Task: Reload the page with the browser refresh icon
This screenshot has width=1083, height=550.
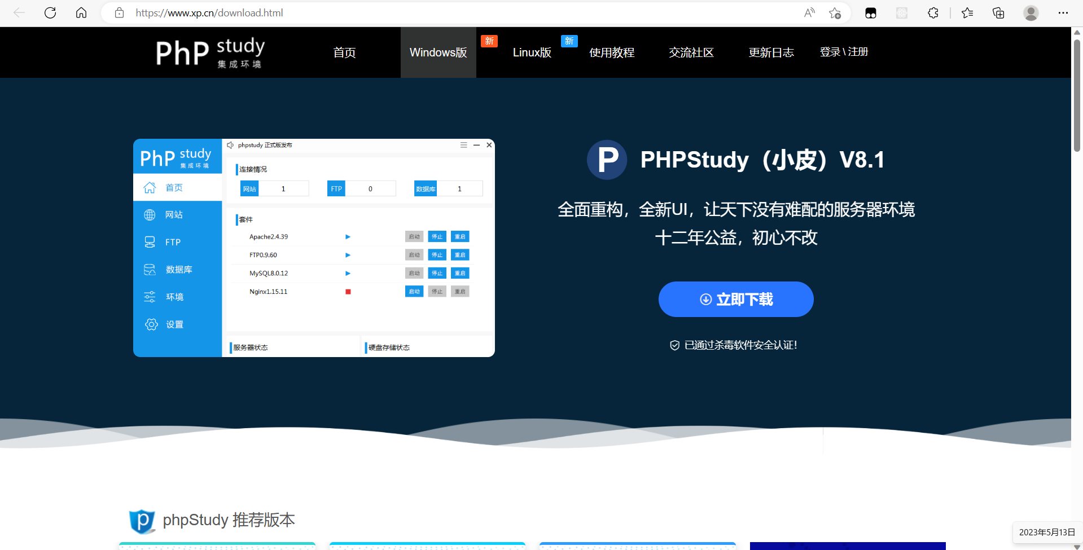Action: click(x=50, y=12)
